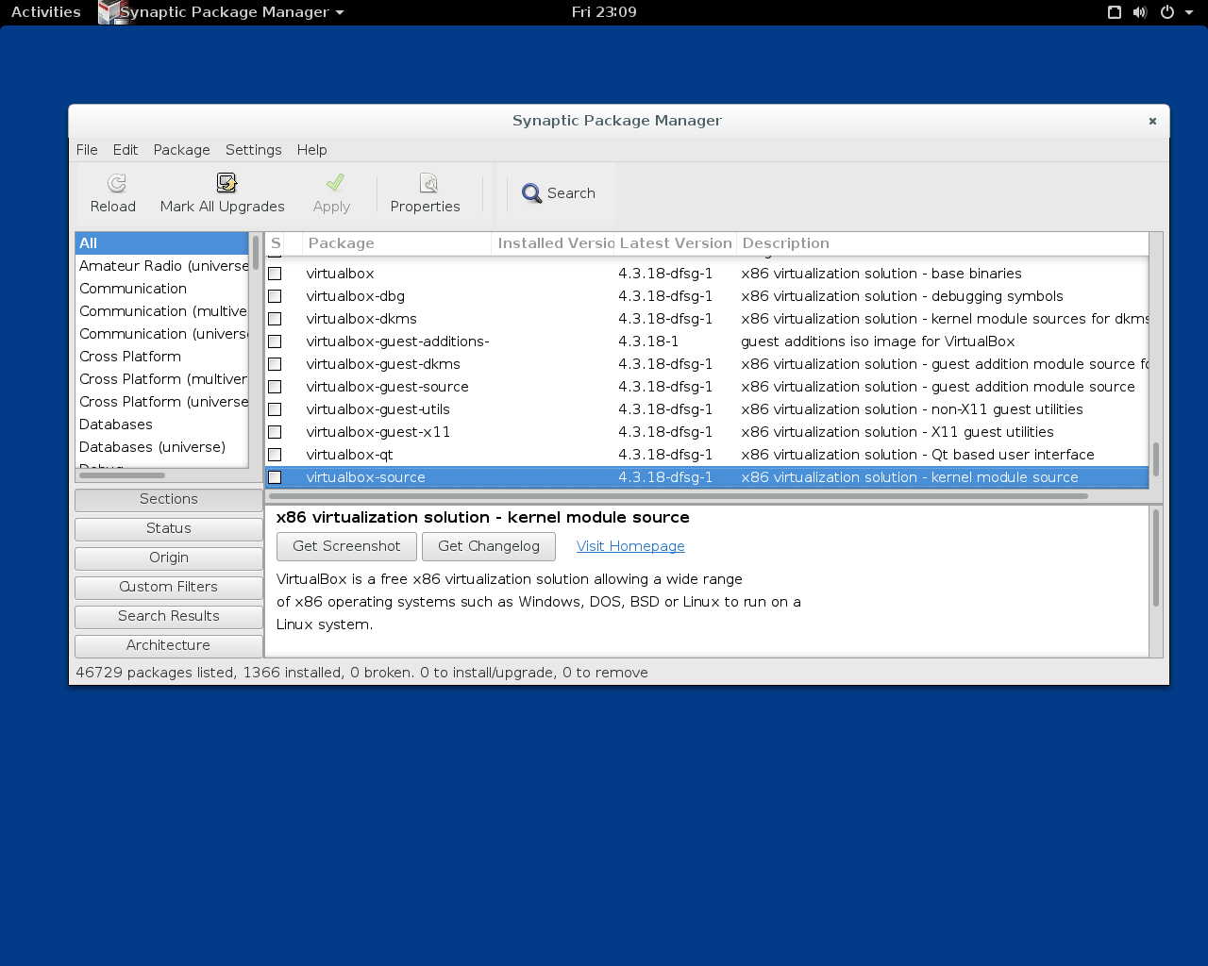Open the system menu dropdown arrow
The width and height of the screenshot is (1208, 966).
[x=1189, y=13]
